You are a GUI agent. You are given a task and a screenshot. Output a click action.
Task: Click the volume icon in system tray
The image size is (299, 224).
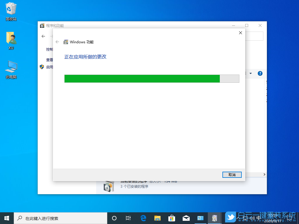point(252,218)
